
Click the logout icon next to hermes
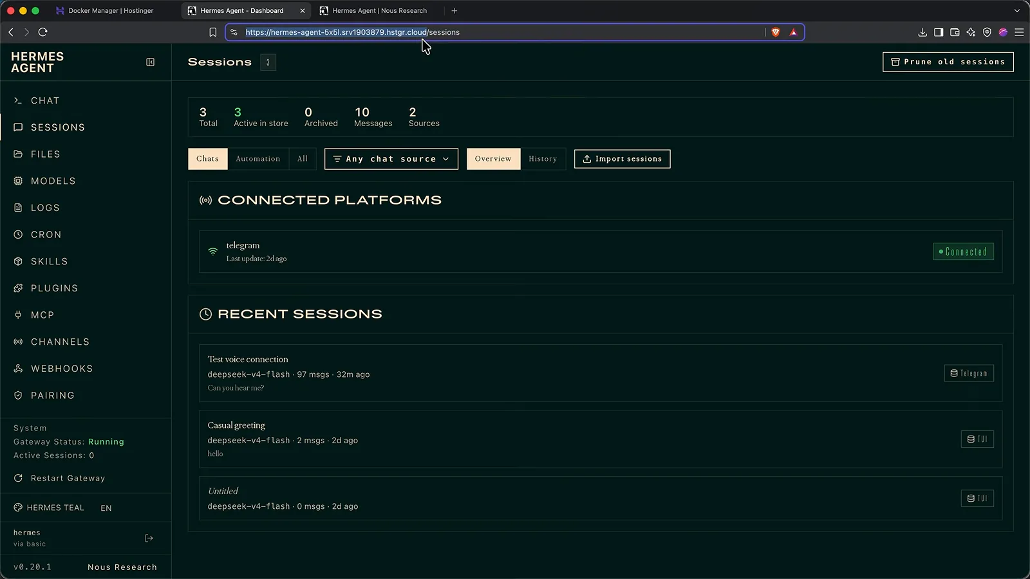click(149, 538)
